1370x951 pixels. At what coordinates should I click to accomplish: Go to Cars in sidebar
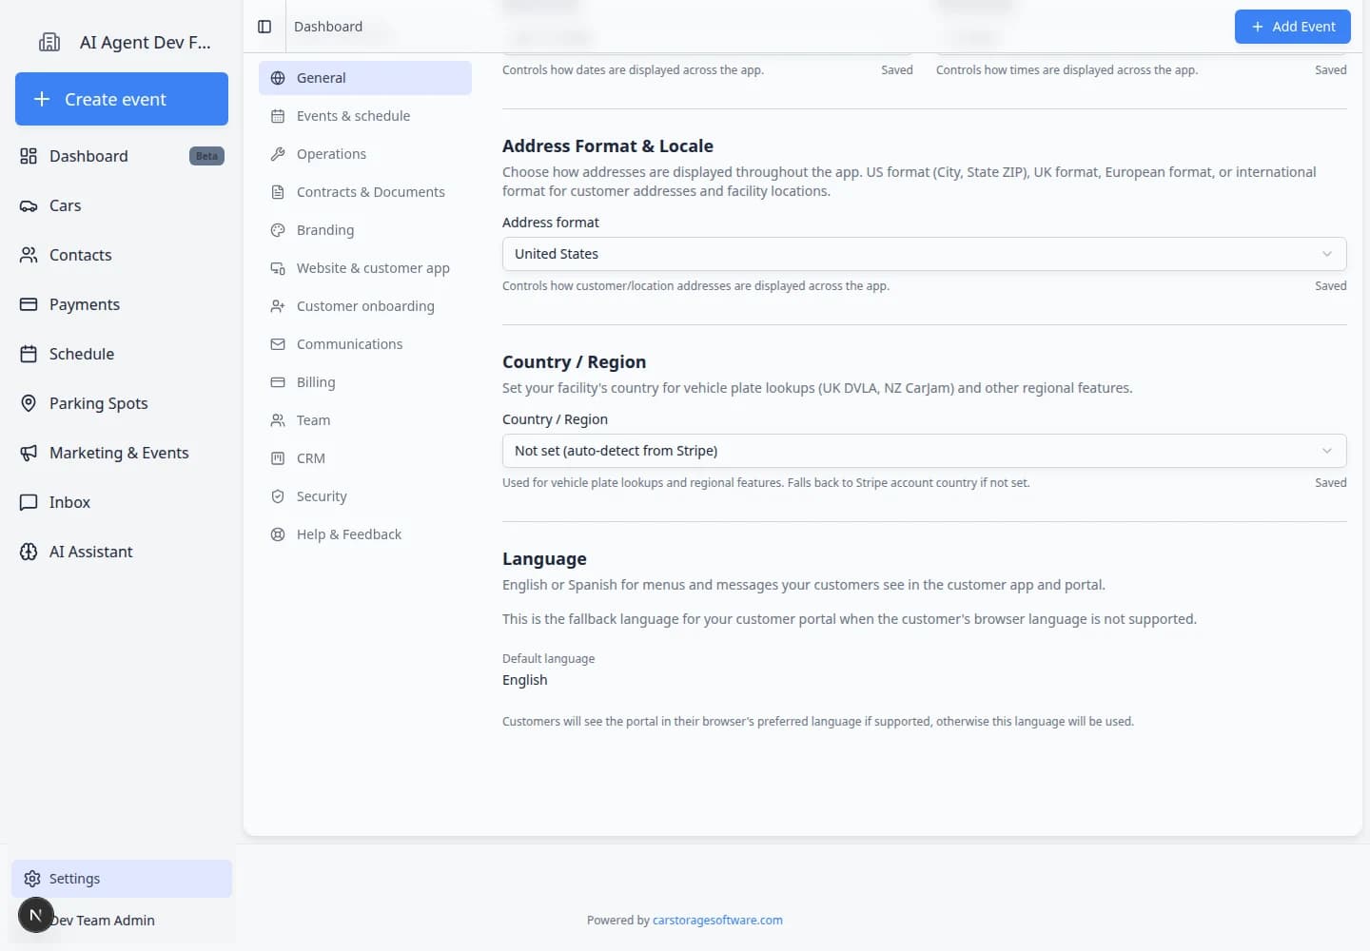[x=122, y=205]
